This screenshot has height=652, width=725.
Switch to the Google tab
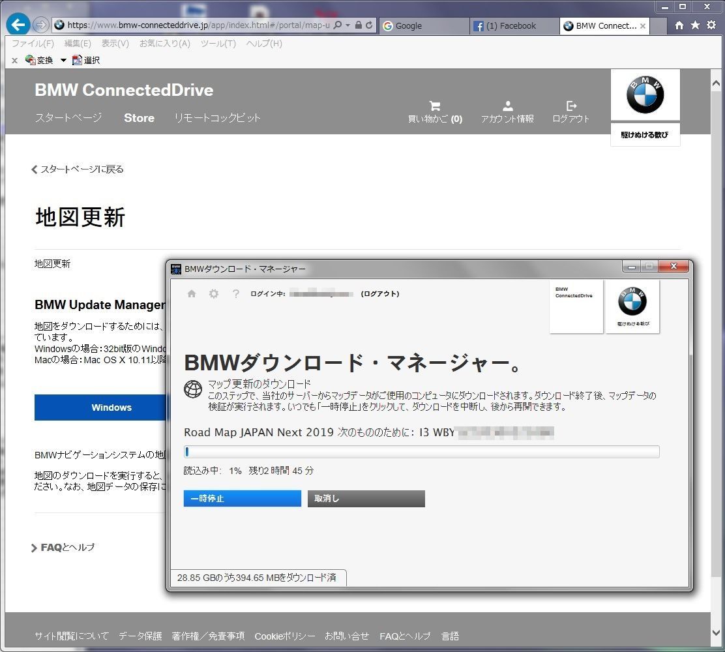(424, 26)
